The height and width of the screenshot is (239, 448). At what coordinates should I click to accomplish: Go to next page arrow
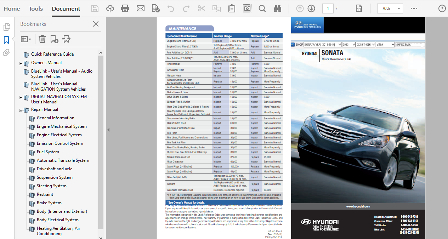[x=311, y=8]
